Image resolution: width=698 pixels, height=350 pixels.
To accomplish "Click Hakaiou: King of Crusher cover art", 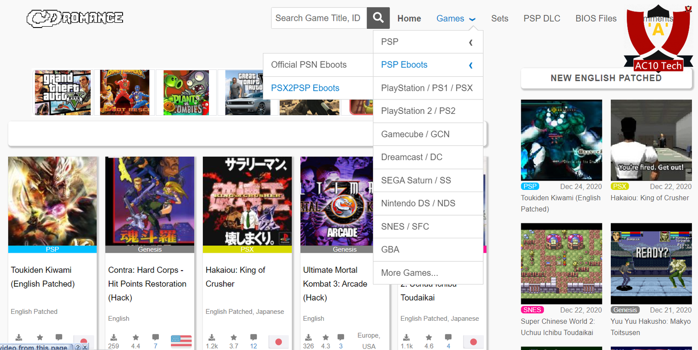I will point(247,201).
